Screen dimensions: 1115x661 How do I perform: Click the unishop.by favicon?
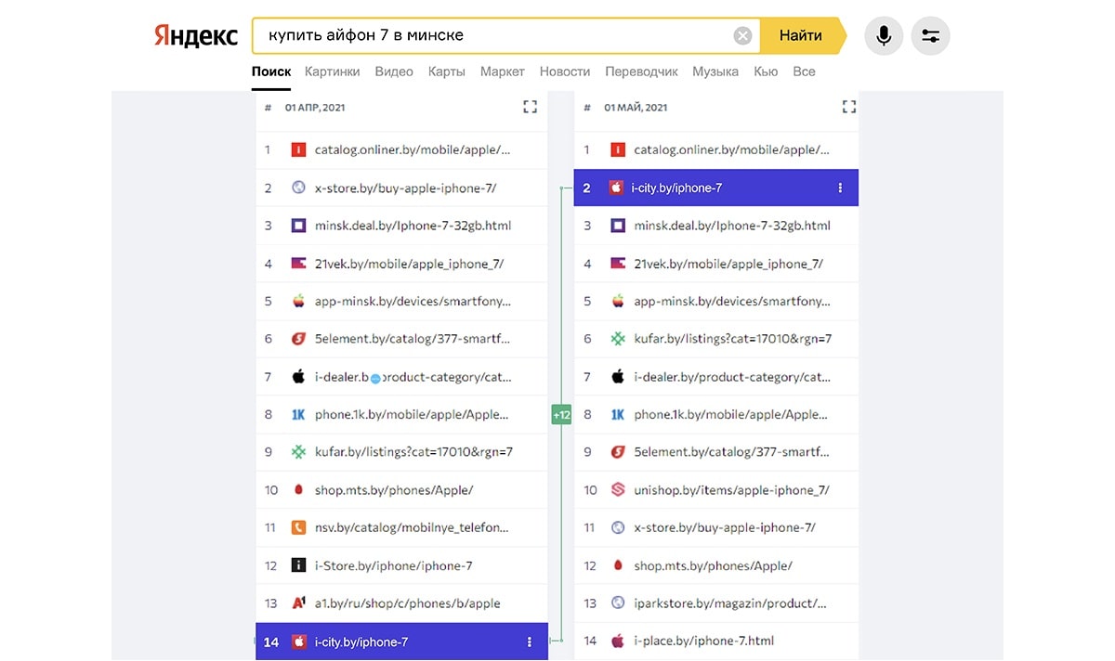(x=618, y=490)
